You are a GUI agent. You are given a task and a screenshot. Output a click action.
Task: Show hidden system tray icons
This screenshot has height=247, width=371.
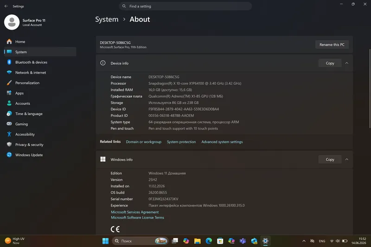click(304, 241)
